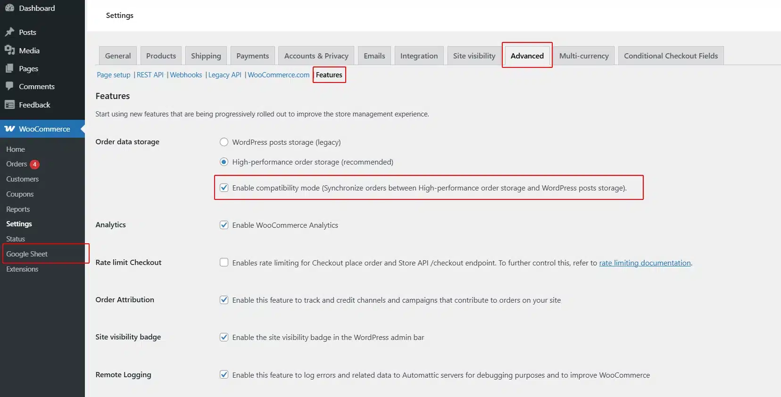Uncheck Enable compatibility mode checkbox

[x=224, y=188]
